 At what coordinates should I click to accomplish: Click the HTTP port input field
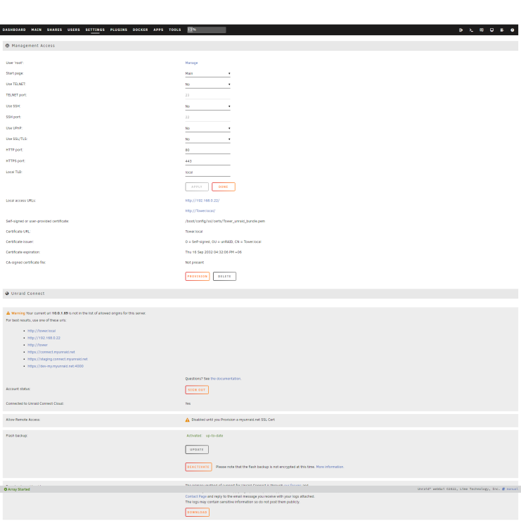(x=207, y=150)
